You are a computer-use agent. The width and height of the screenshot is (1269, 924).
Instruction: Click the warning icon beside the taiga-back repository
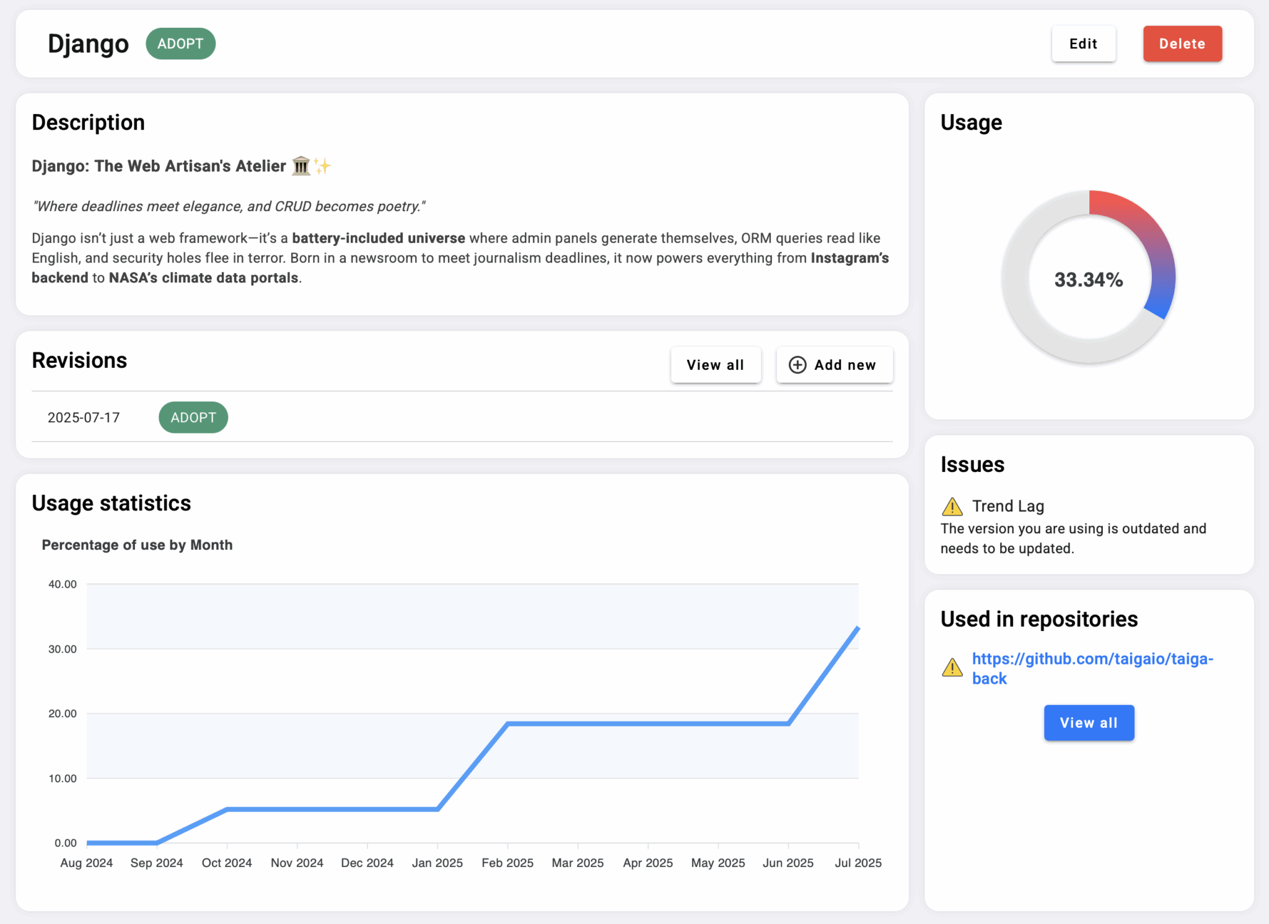952,668
